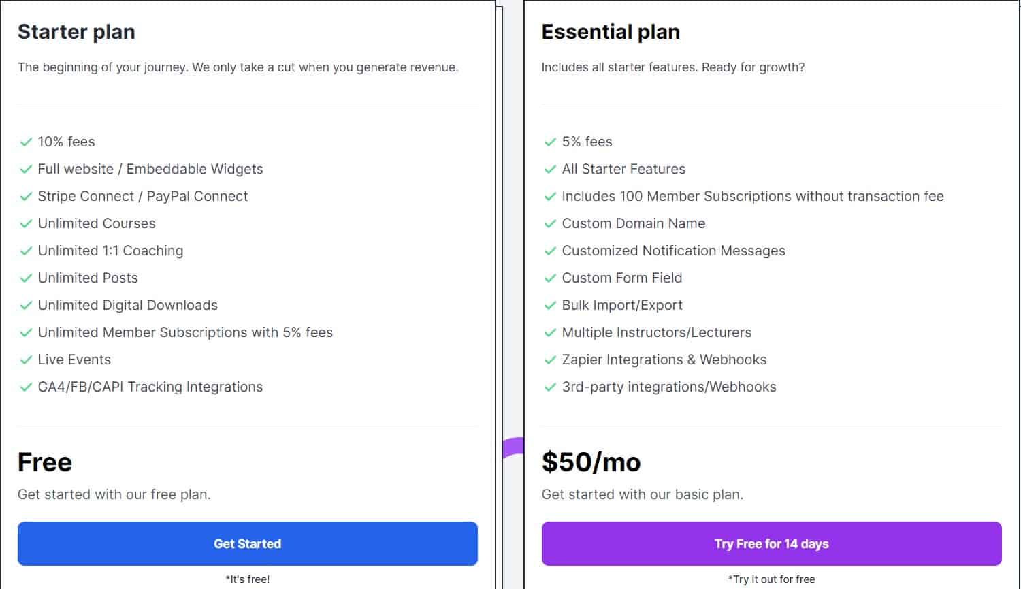Click the checkmark beside Multiple Instructors/Lecturers
The width and height of the screenshot is (1021, 589).
click(550, 332)
